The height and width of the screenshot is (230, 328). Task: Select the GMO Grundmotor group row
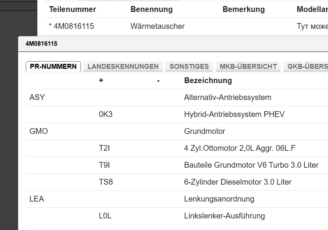point(38,131)
